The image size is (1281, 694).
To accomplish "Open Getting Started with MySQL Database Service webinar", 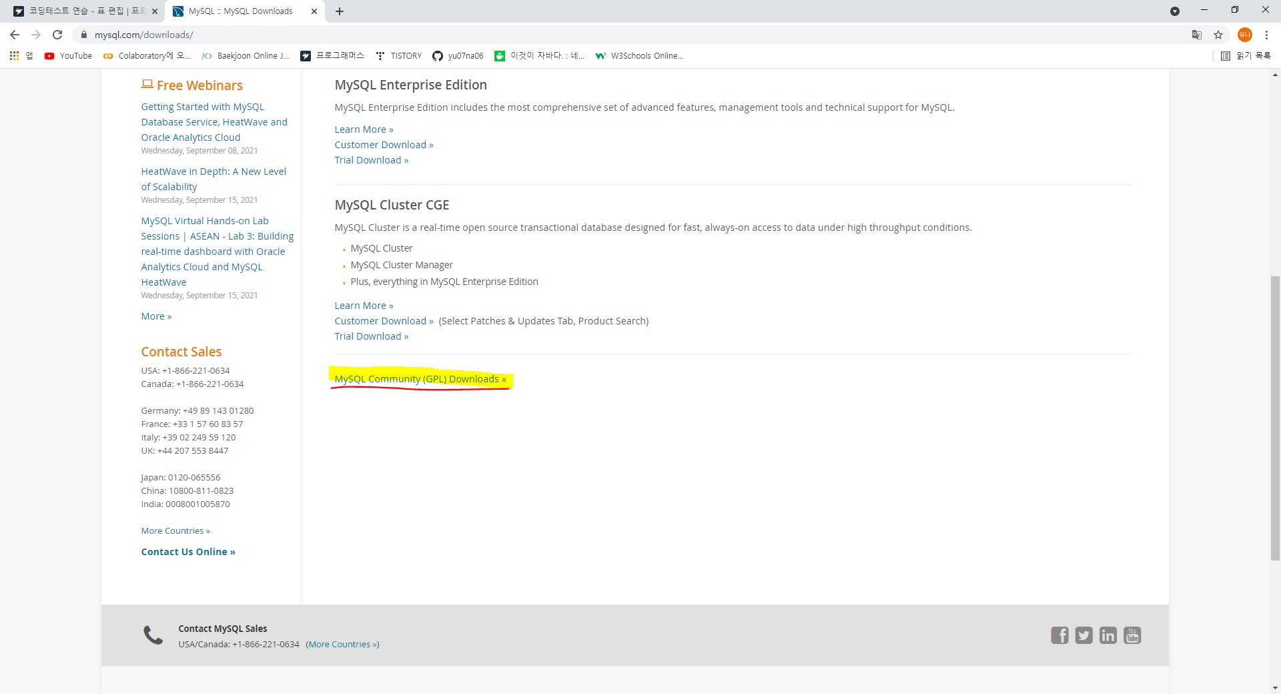I will pos(214,122).
